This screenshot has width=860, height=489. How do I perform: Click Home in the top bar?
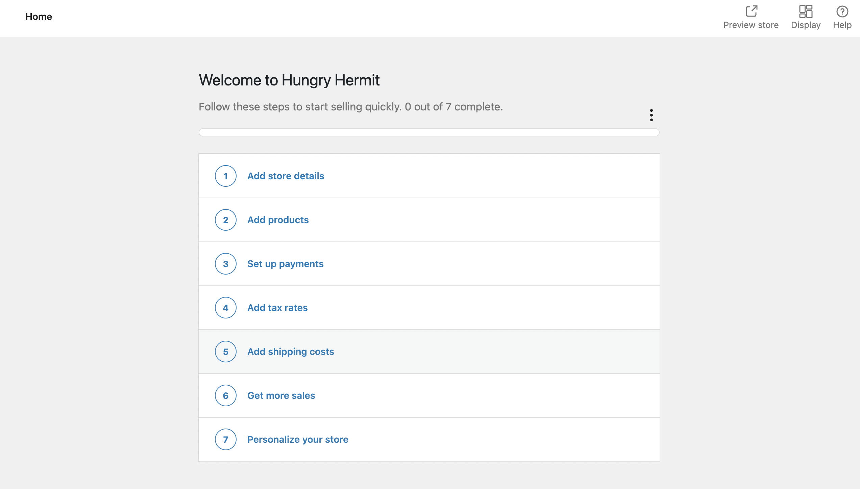tap(39, 17)
